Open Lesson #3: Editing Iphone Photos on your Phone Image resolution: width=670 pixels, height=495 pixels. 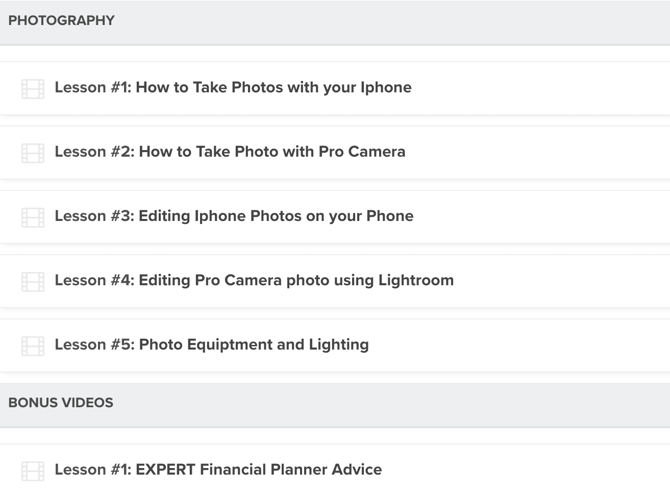coord(335,217)
